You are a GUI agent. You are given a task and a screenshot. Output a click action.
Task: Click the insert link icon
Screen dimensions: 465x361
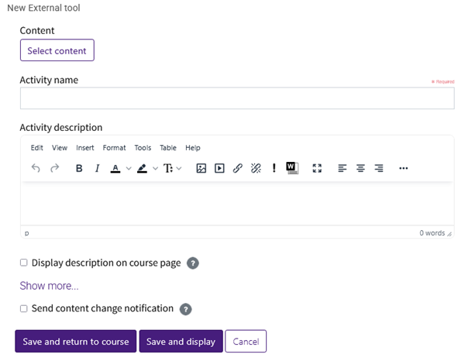tap(238, 168)
